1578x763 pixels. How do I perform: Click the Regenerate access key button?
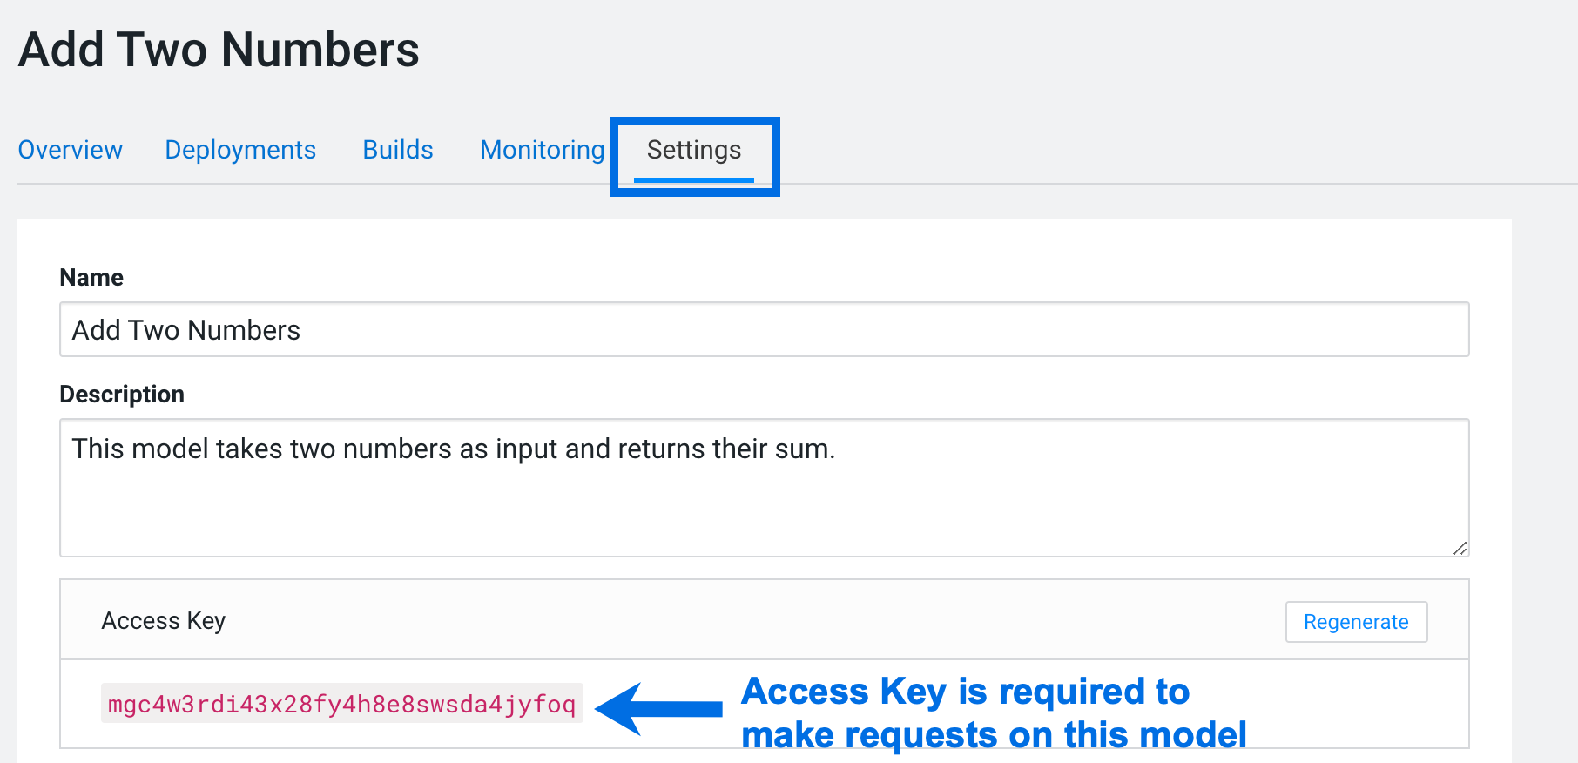click(x=1356, y=622)
